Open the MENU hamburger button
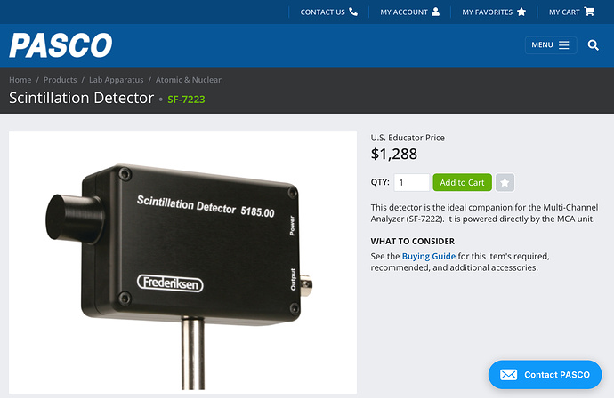The height and width of the screenshot is (398, 614). click(x=551, y=45)
